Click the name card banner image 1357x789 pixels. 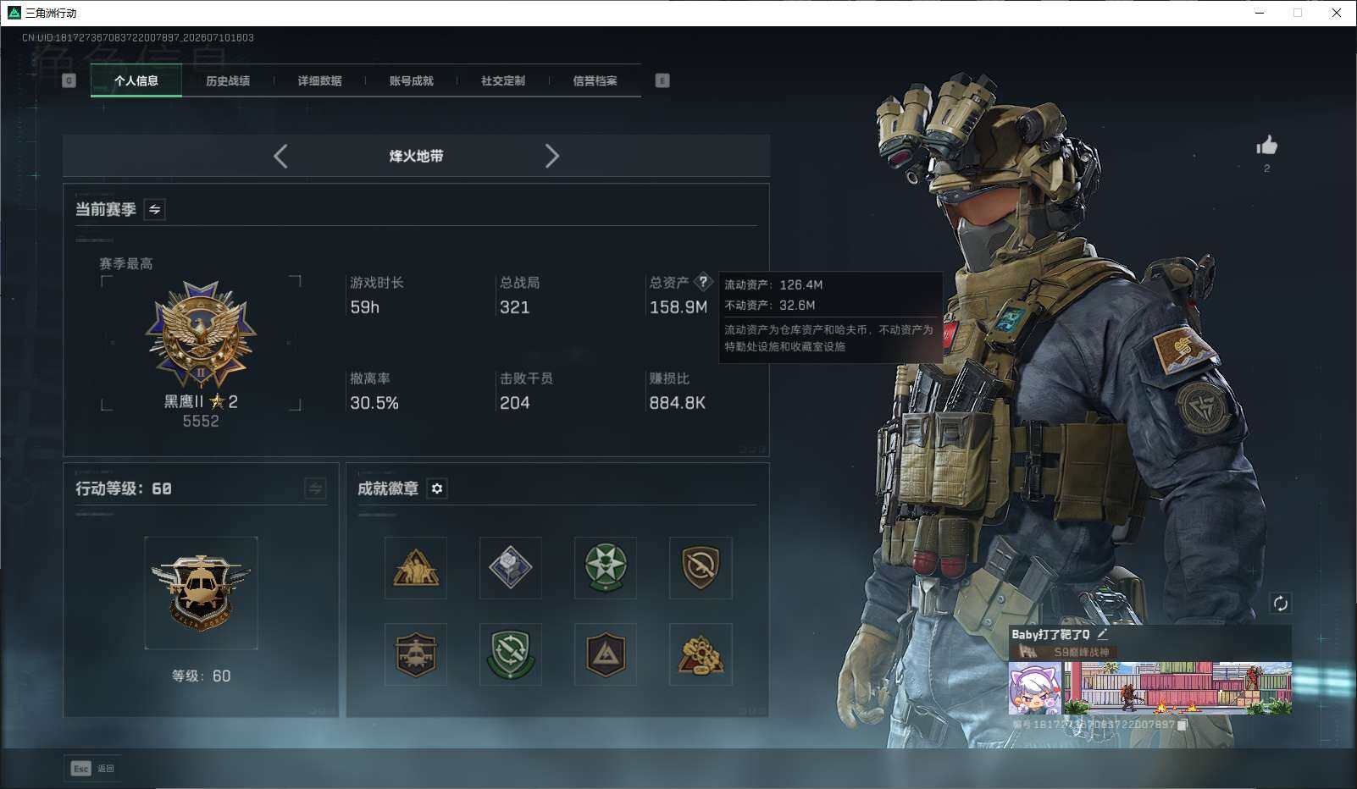pyautogui.click(x=1177, y=688)
